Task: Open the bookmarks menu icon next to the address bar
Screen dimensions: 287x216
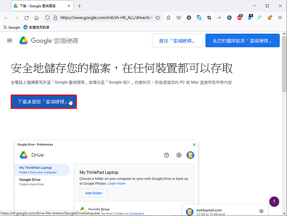Action: pos(169,18)
